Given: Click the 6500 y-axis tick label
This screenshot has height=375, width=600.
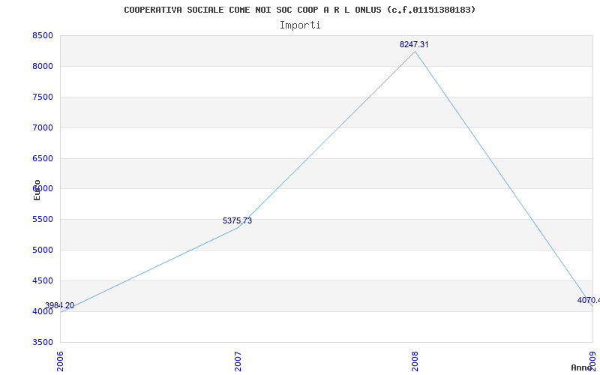Looking at the screenshot, I should [x=43, y=159].
